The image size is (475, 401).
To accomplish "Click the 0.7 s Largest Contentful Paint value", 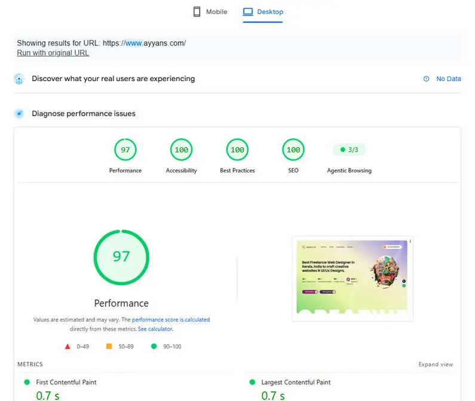I will point(273,396).
